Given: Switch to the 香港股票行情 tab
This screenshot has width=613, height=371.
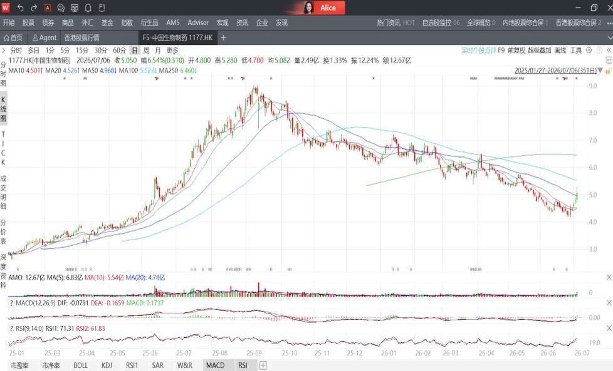Looking at the screenshot, I should tap(81, 38).
